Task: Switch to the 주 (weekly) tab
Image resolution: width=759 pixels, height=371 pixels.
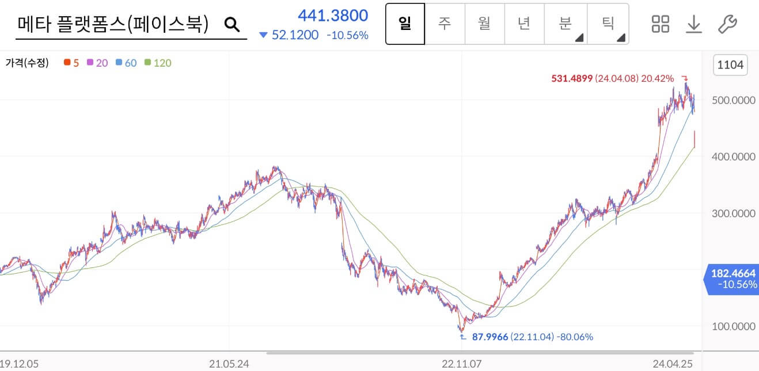Action: (x=444, y=24)
